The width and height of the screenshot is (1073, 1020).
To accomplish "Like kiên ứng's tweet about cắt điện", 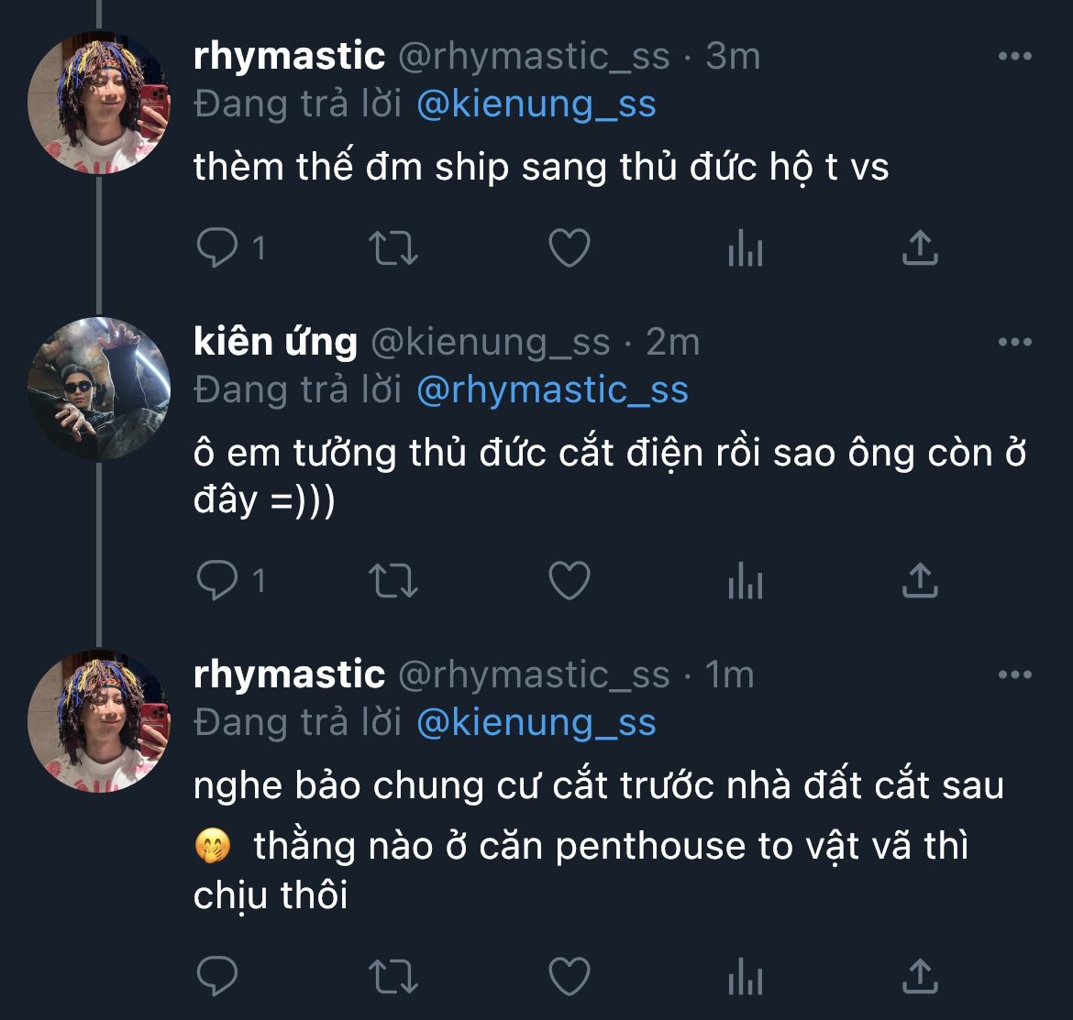I will click(569, 580).
